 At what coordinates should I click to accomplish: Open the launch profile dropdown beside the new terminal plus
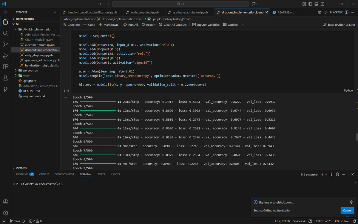pyautogui.click(x=326, y=174)
